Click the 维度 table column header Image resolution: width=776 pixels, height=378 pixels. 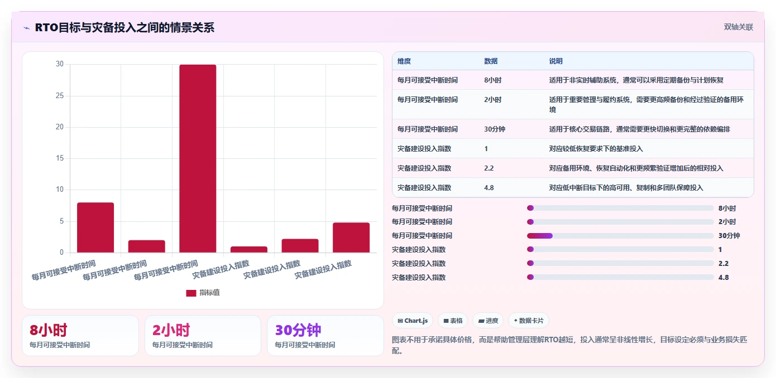pos(404,61)
